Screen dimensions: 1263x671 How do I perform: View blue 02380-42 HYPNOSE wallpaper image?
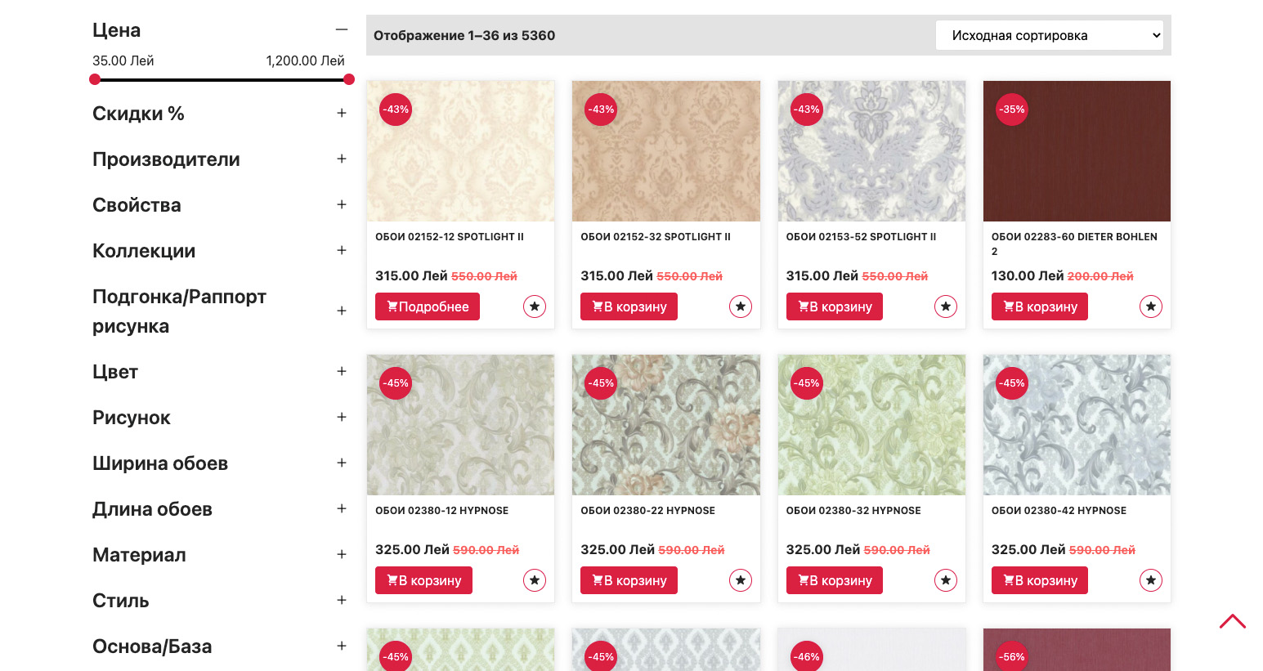click(x=1077, y=425)
